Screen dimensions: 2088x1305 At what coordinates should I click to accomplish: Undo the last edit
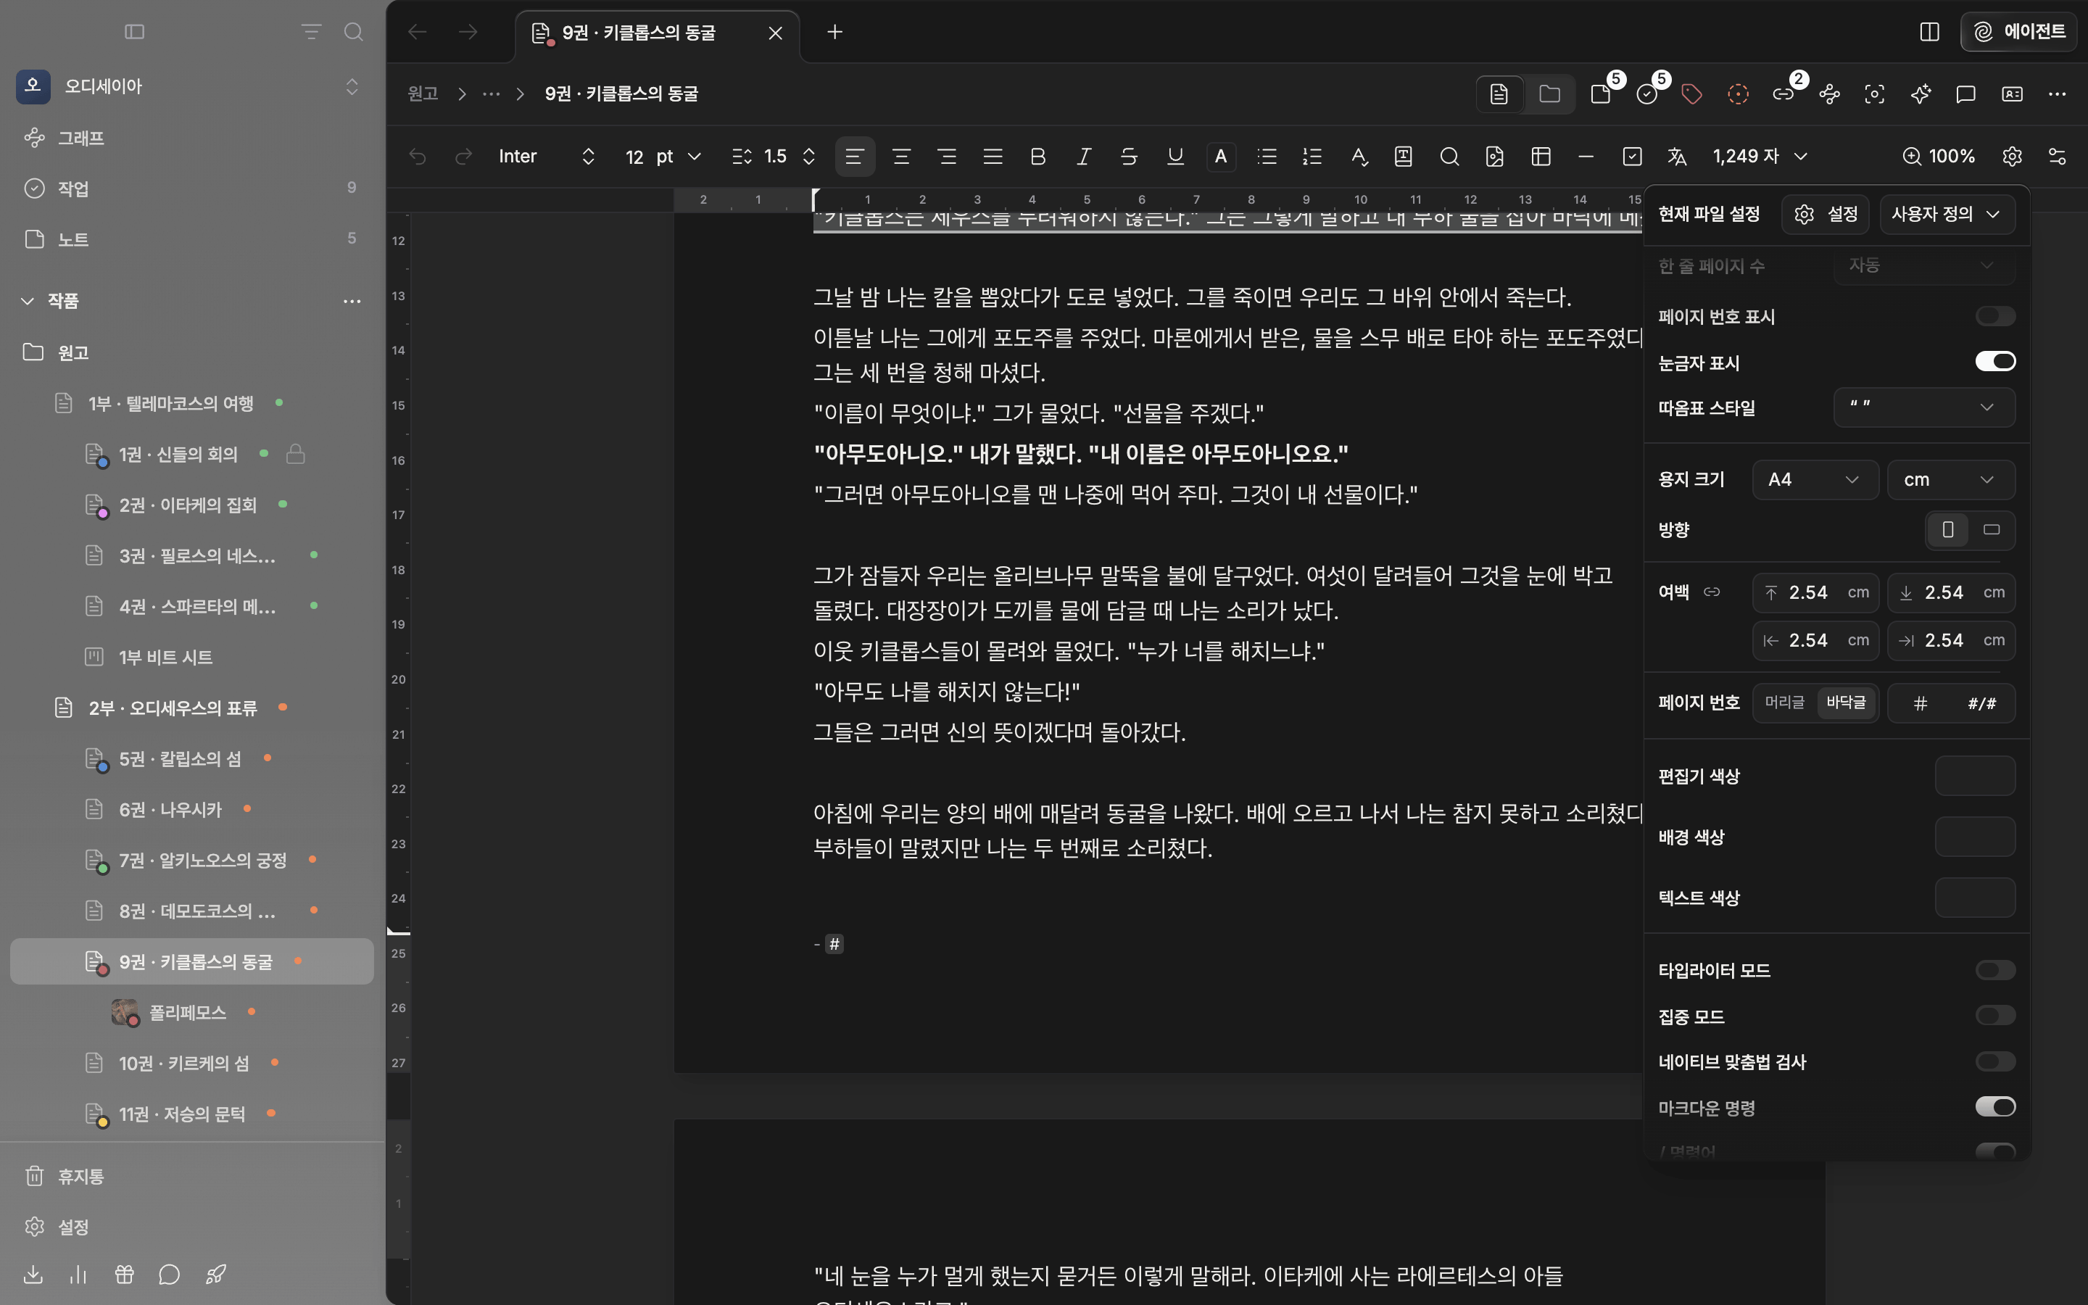click(418, 156)
